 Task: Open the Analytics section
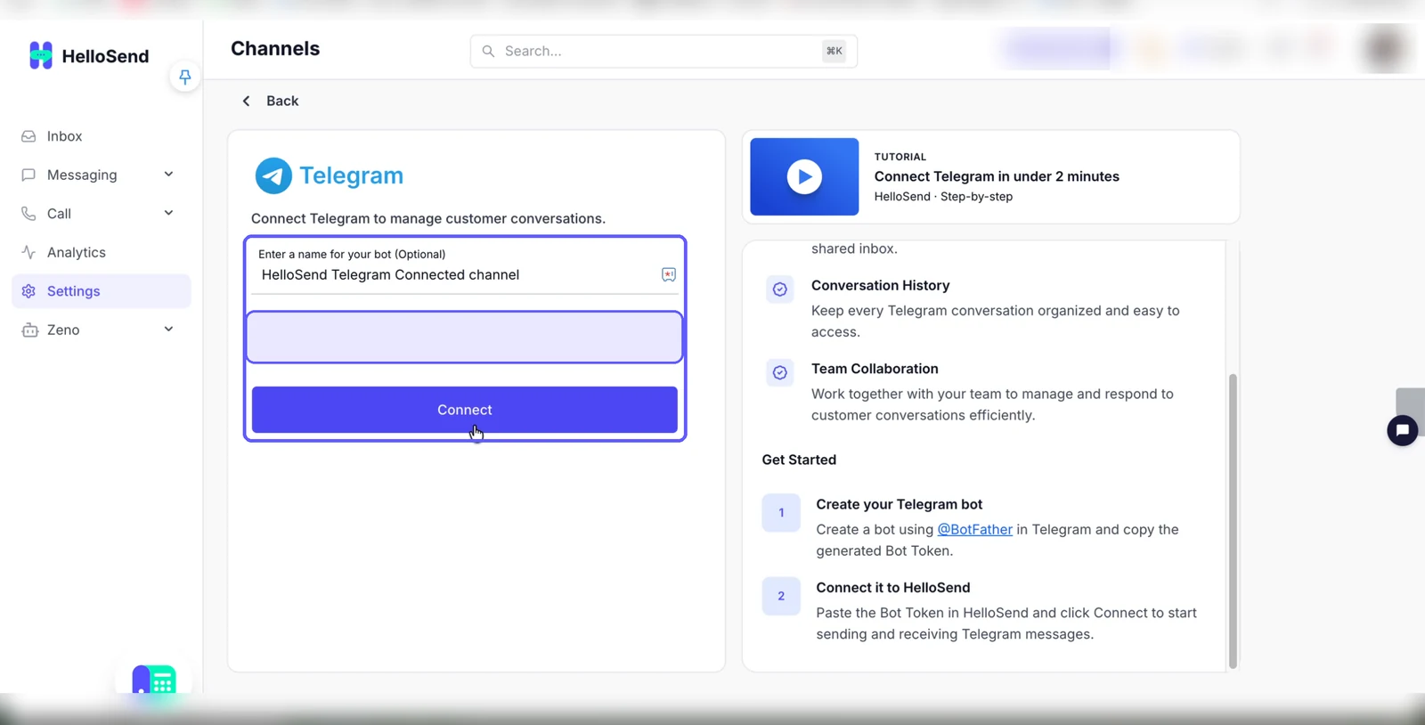76,252
